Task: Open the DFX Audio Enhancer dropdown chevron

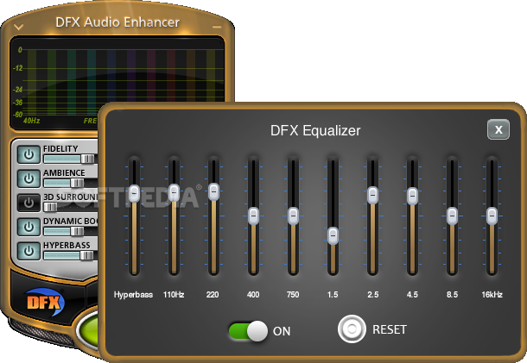Action: (x=18, y=27)
